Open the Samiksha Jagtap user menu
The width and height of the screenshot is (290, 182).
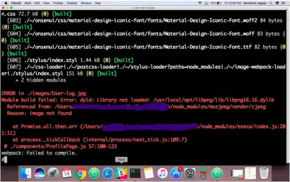point(255,3)
